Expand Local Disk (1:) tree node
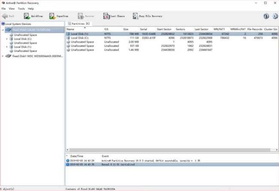The height and width of the screenshot is (191, 279). (7, 47)
